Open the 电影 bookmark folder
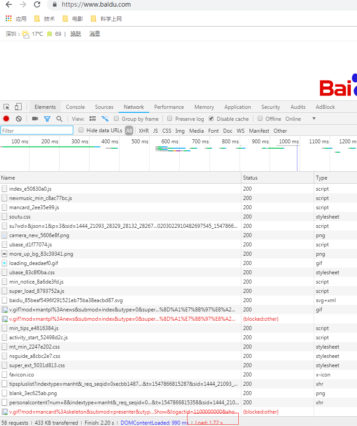 click(x=73, y=19)
